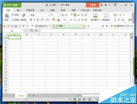137x104 pixels.
Task: Toggle align text right
Action: (x=79, y=20)
